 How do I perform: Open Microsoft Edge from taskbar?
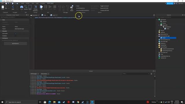click(50, 102)
